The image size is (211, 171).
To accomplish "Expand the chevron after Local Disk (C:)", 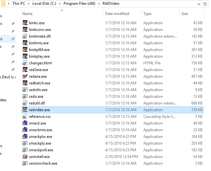I will click(x=60, y=4).
